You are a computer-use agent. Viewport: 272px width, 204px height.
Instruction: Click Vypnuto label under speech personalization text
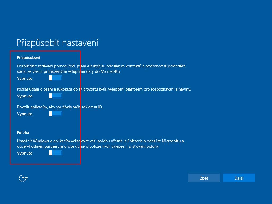[x=25, y=78]
